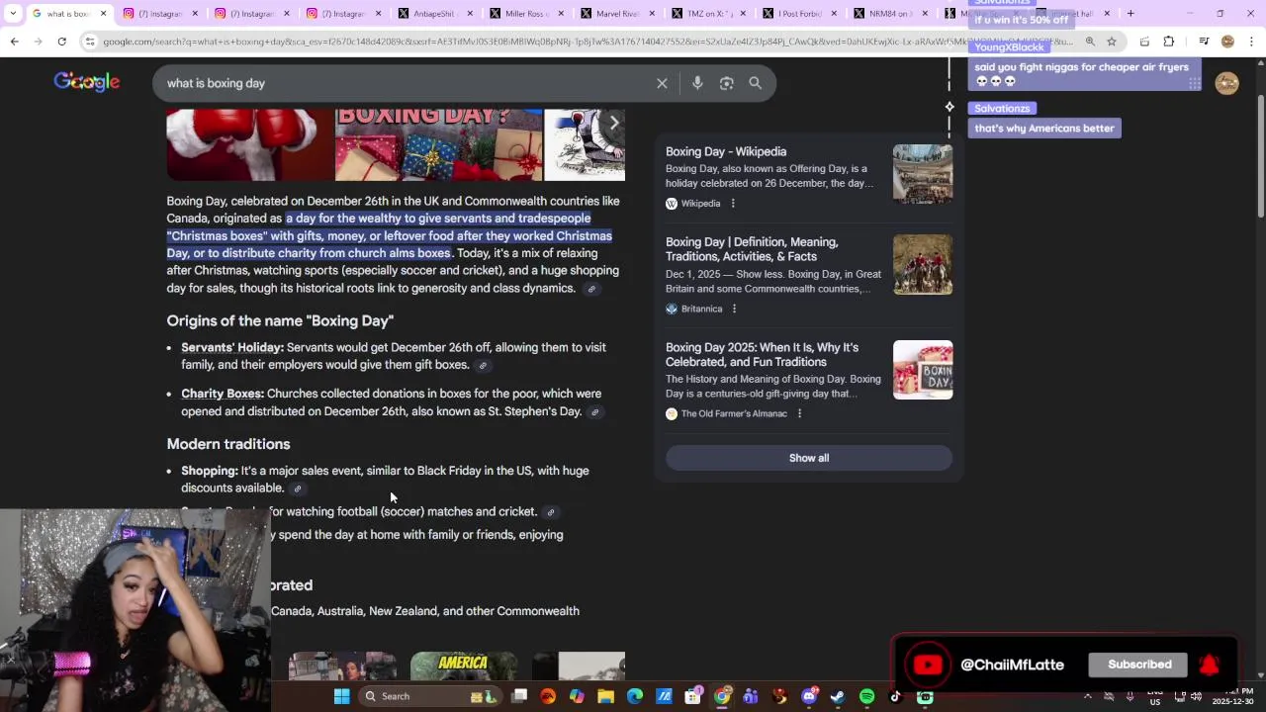Viewport: 1266px width, 712px height.
Task: Click the link icon after St. Stephen's Day
Action: tap(594, 412)
